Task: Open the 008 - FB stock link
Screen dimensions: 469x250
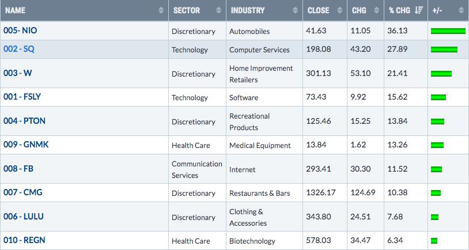Action: pos(20,169)
